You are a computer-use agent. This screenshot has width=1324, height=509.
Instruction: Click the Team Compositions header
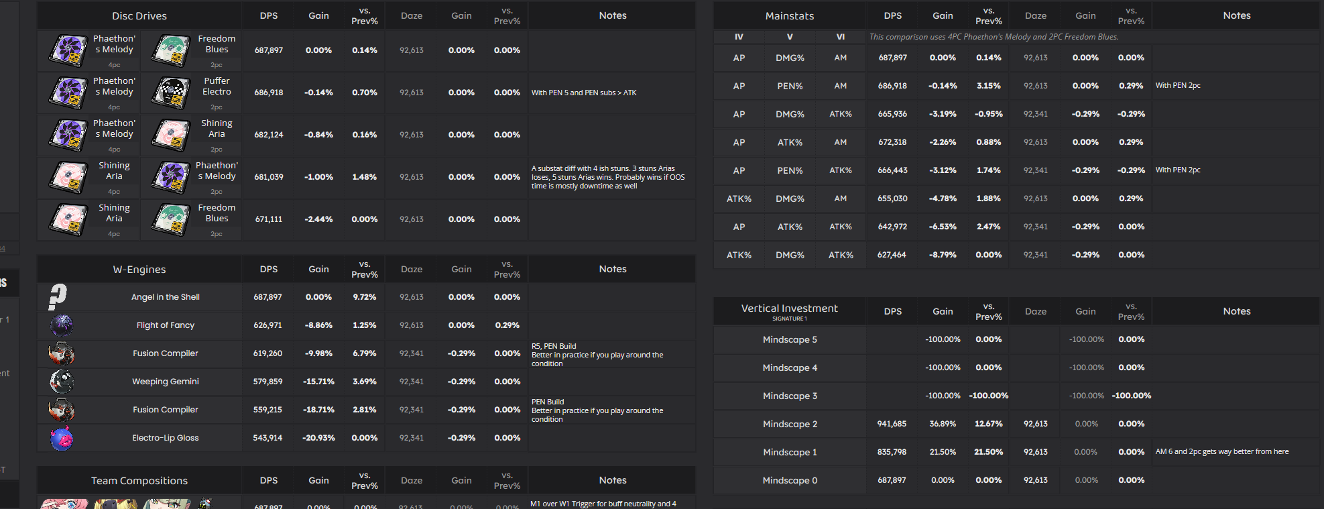139,480
